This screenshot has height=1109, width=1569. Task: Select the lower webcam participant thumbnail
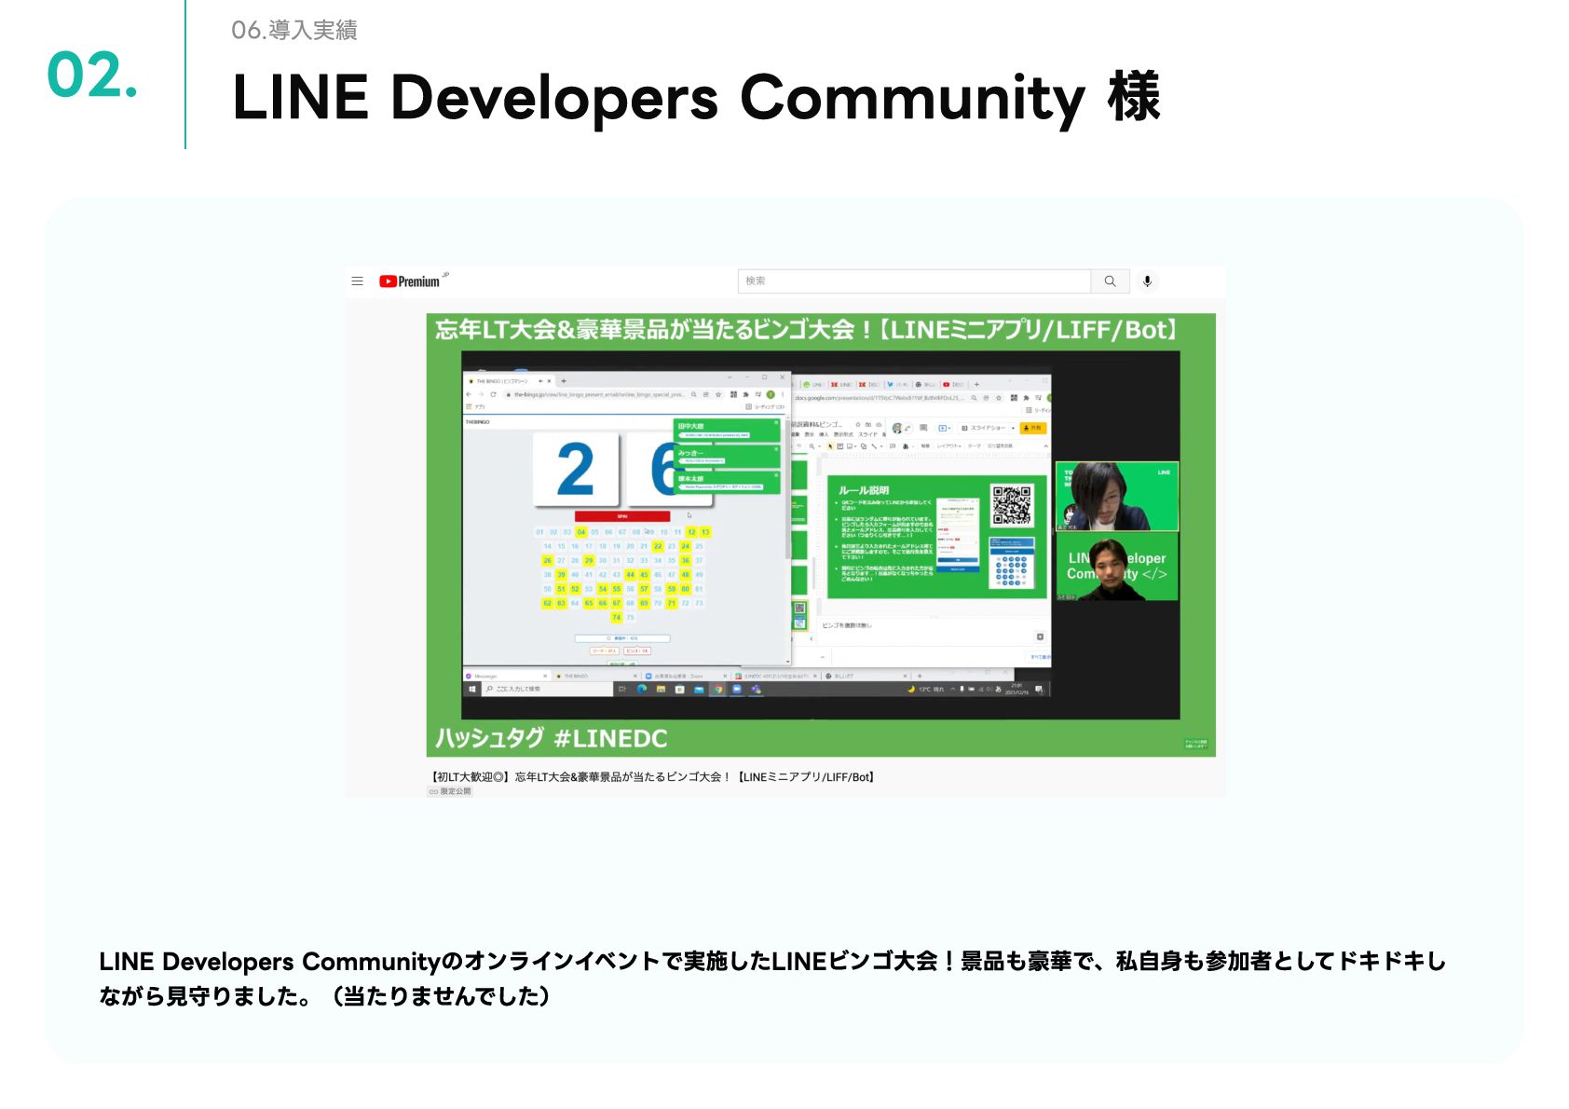(x=1117, y=566)
